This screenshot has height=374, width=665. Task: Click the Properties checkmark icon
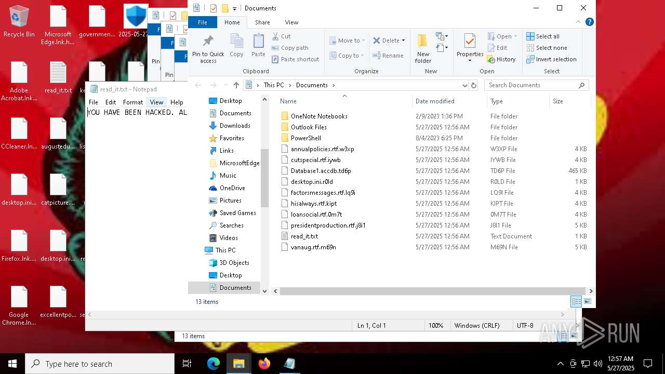point(470,41)
